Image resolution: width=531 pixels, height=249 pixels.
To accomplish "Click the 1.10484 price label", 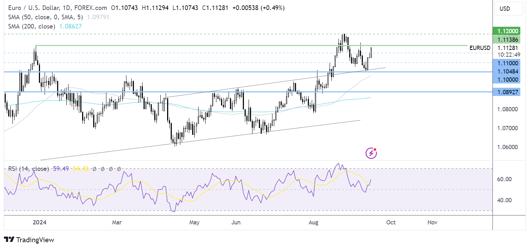I will point(506,71).
